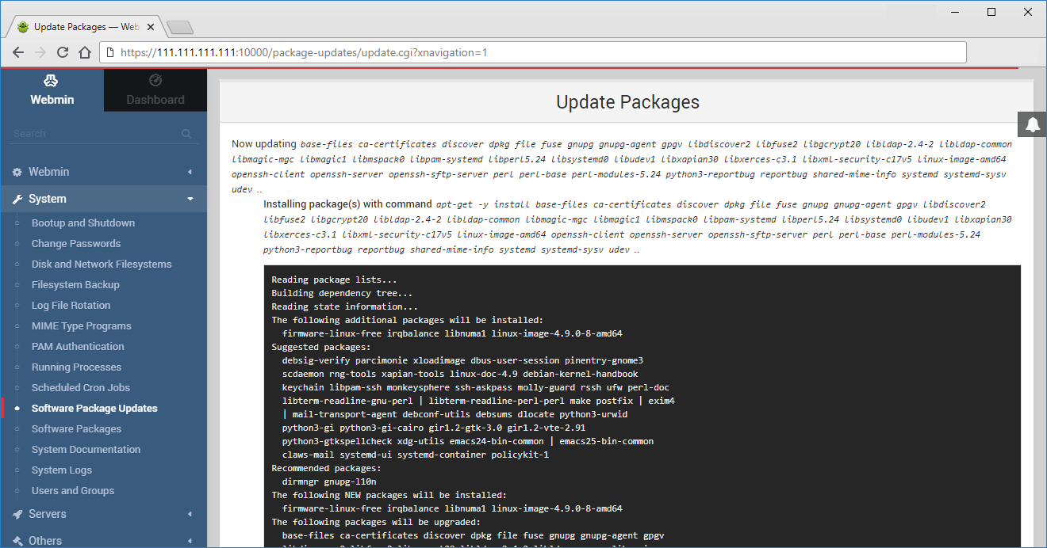Collapse the System section arrow
The image size is (1047, 548).
tap(190, 199)
